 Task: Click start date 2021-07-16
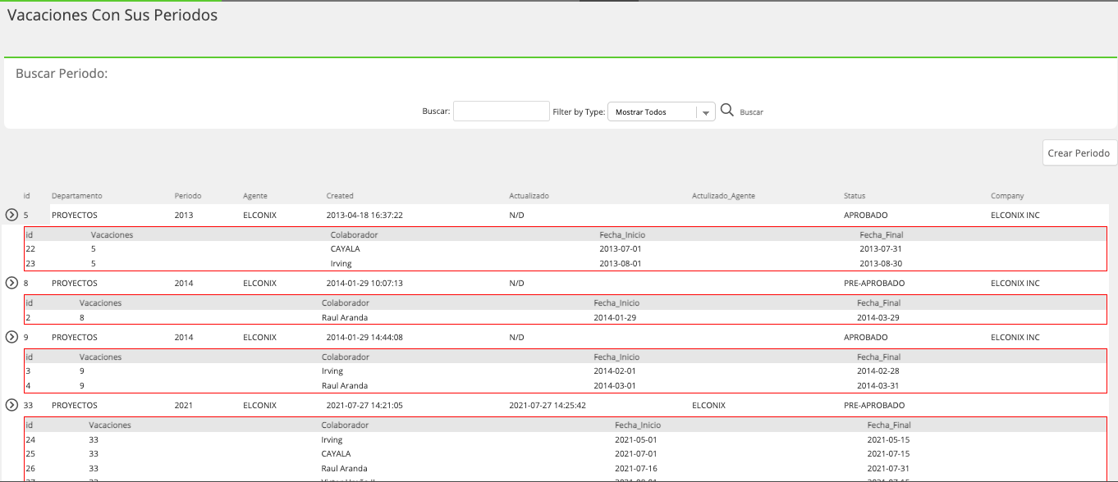[x=636, y=468]
